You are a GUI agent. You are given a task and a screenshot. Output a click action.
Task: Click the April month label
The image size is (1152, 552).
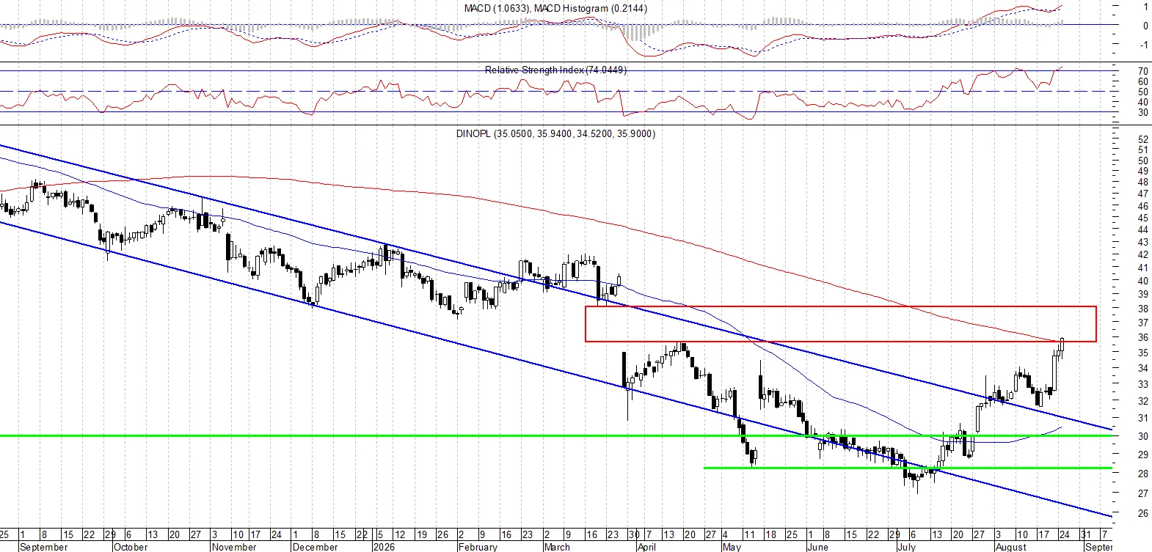(646, 547)
